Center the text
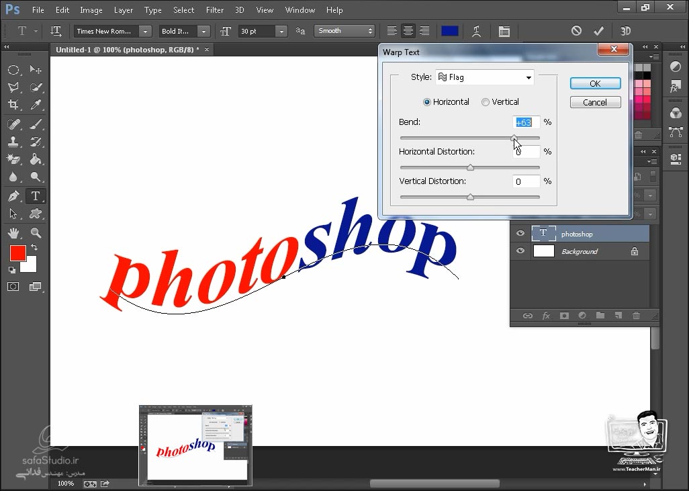Viewport: 689px width, 491px height. [408, 31]
